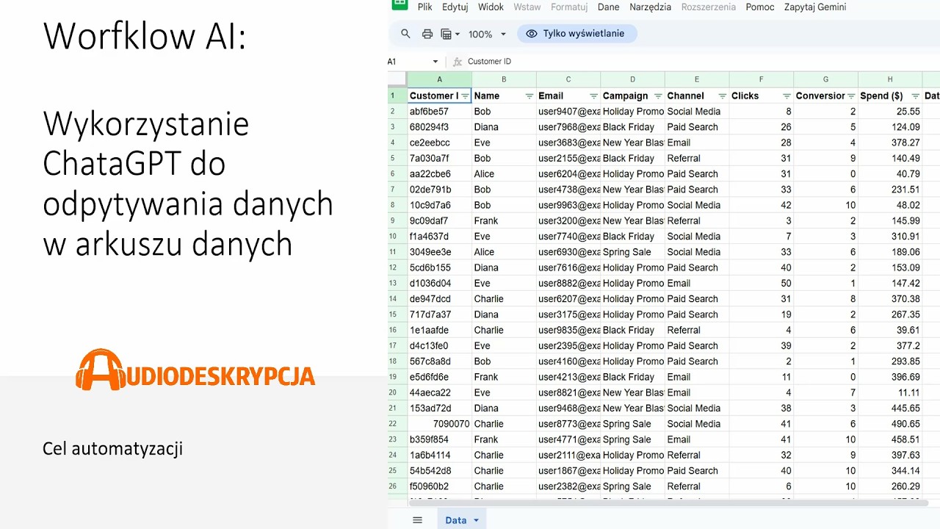The image size is (940, 529).
Task: Open the Dane menu
Action: pyautogui.click(x=608, y=7)
